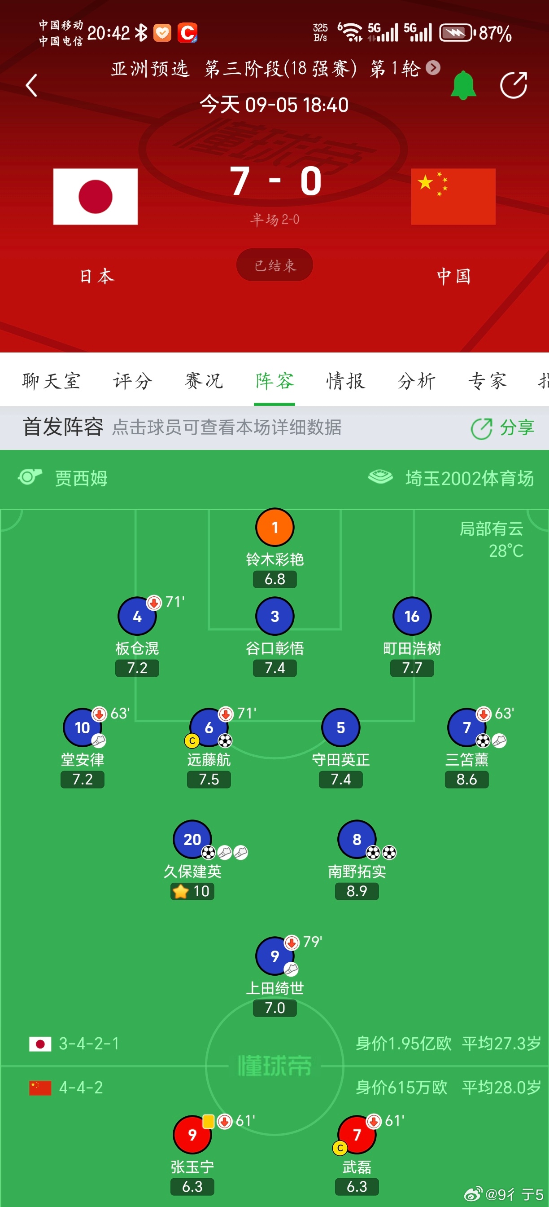Open China's number 7 武磊 details
Screen dimensions: 549x1207
coord(357,1135)
